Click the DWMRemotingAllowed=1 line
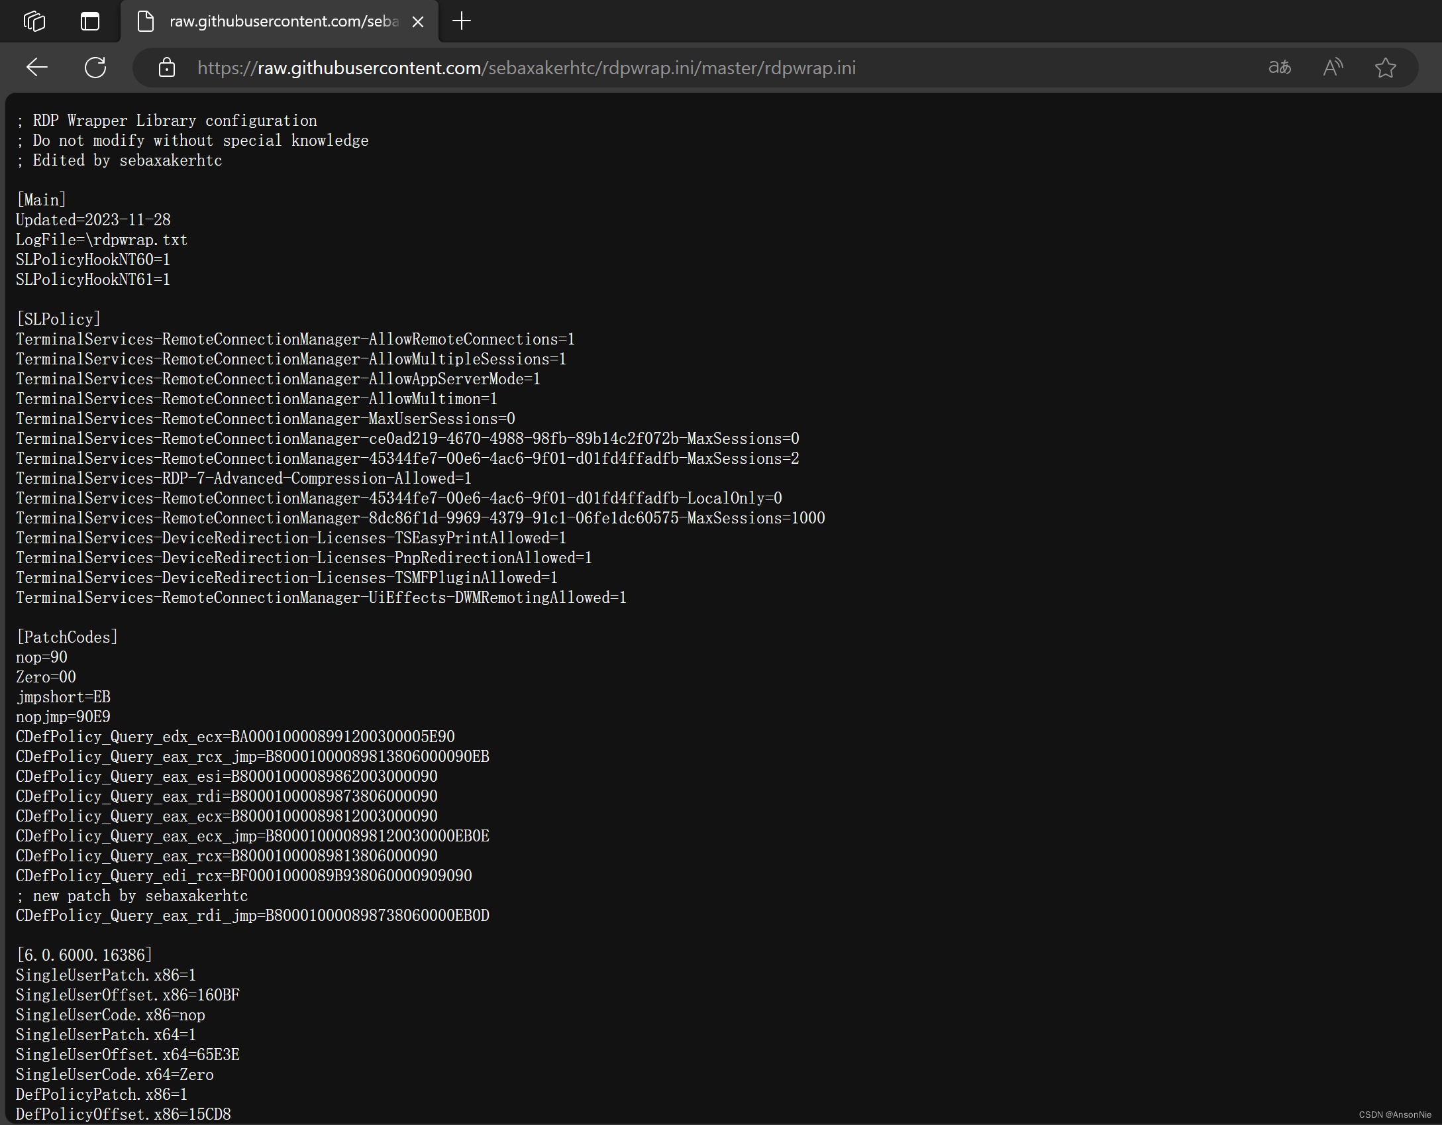 [x=321, y=598]
